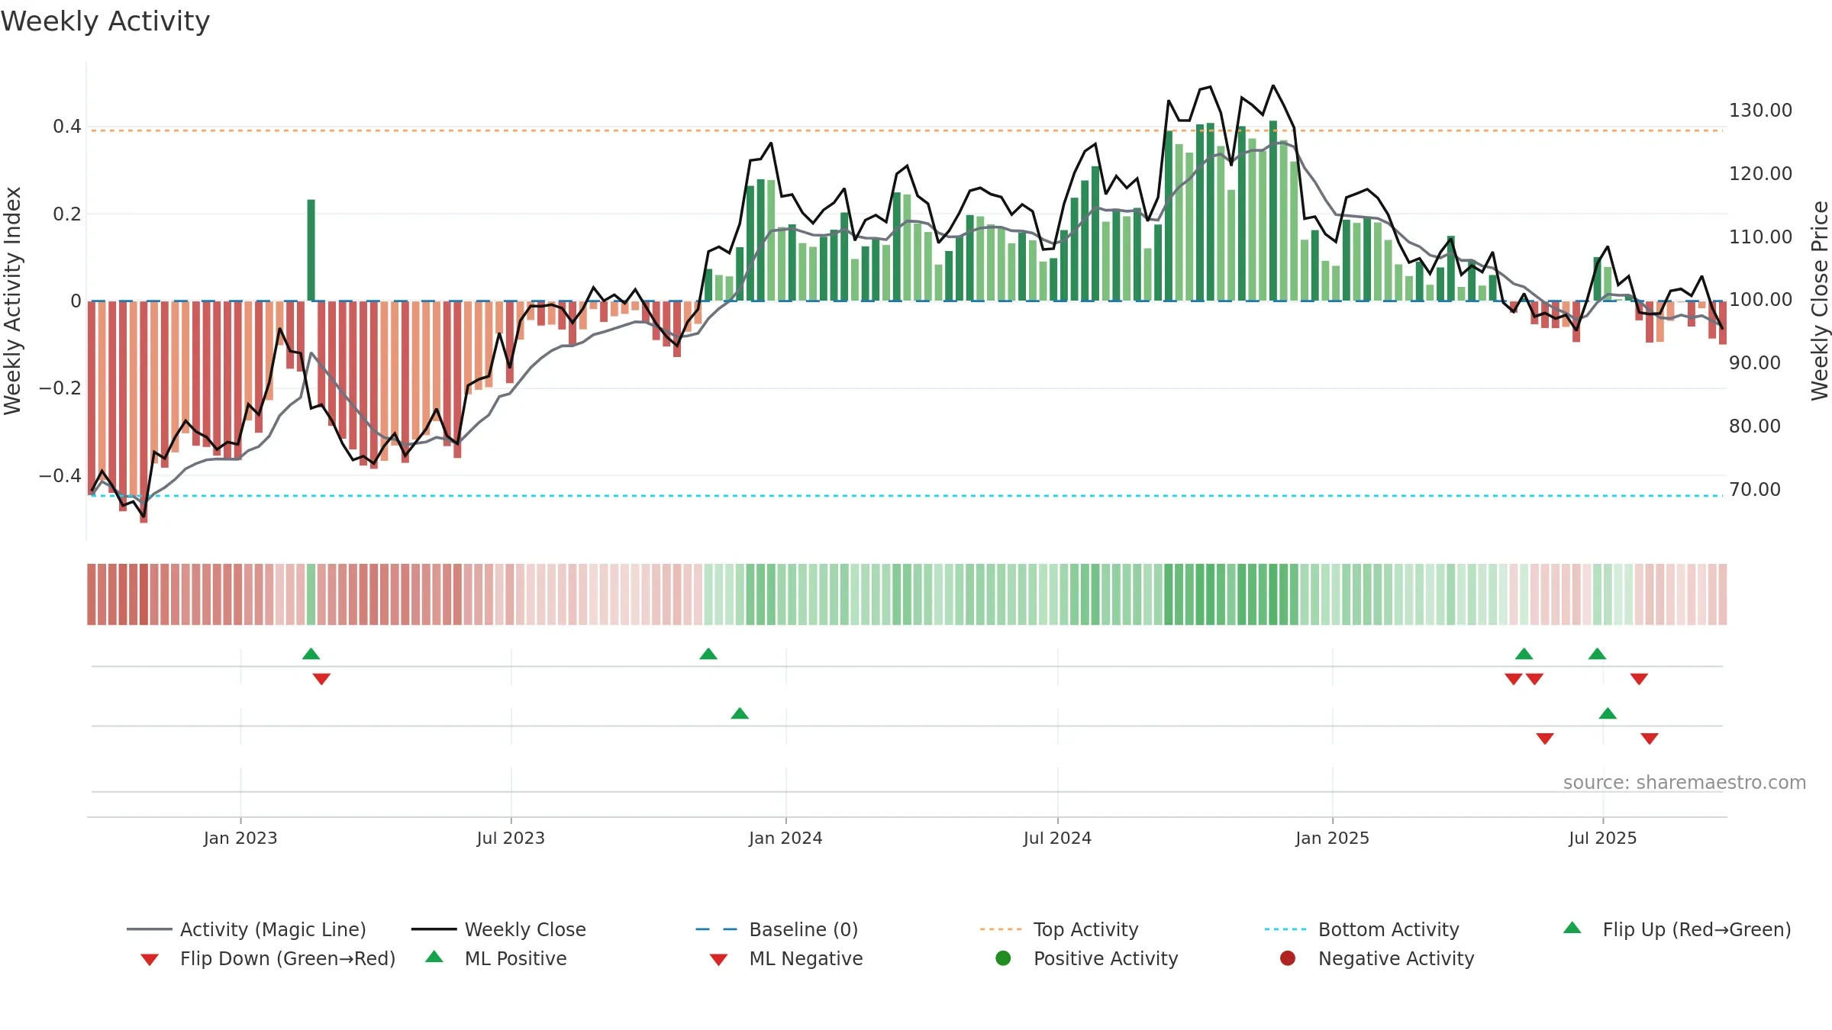This screenshot has height=1030, width=1832.
Task: Click the 0.4 activity axis label
Action: tap(67, 127)
